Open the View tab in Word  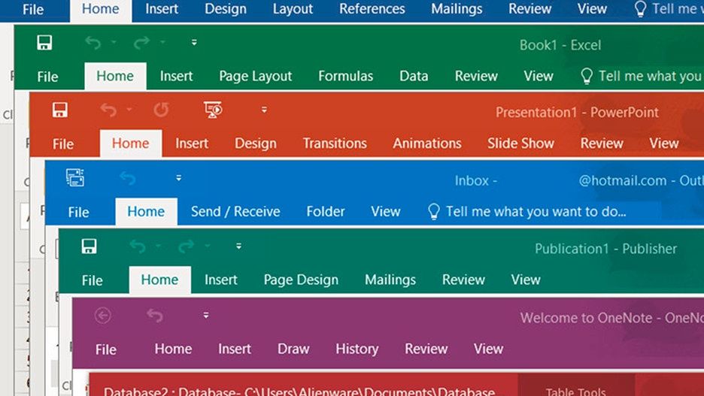coord(592,9)
